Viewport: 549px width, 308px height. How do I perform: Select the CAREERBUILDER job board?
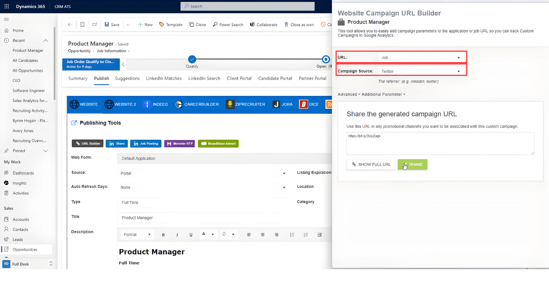197,104
